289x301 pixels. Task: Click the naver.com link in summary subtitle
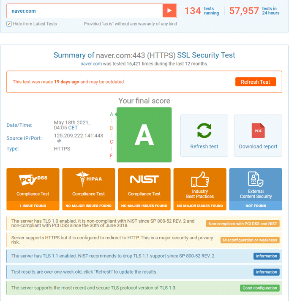[91, 64]
